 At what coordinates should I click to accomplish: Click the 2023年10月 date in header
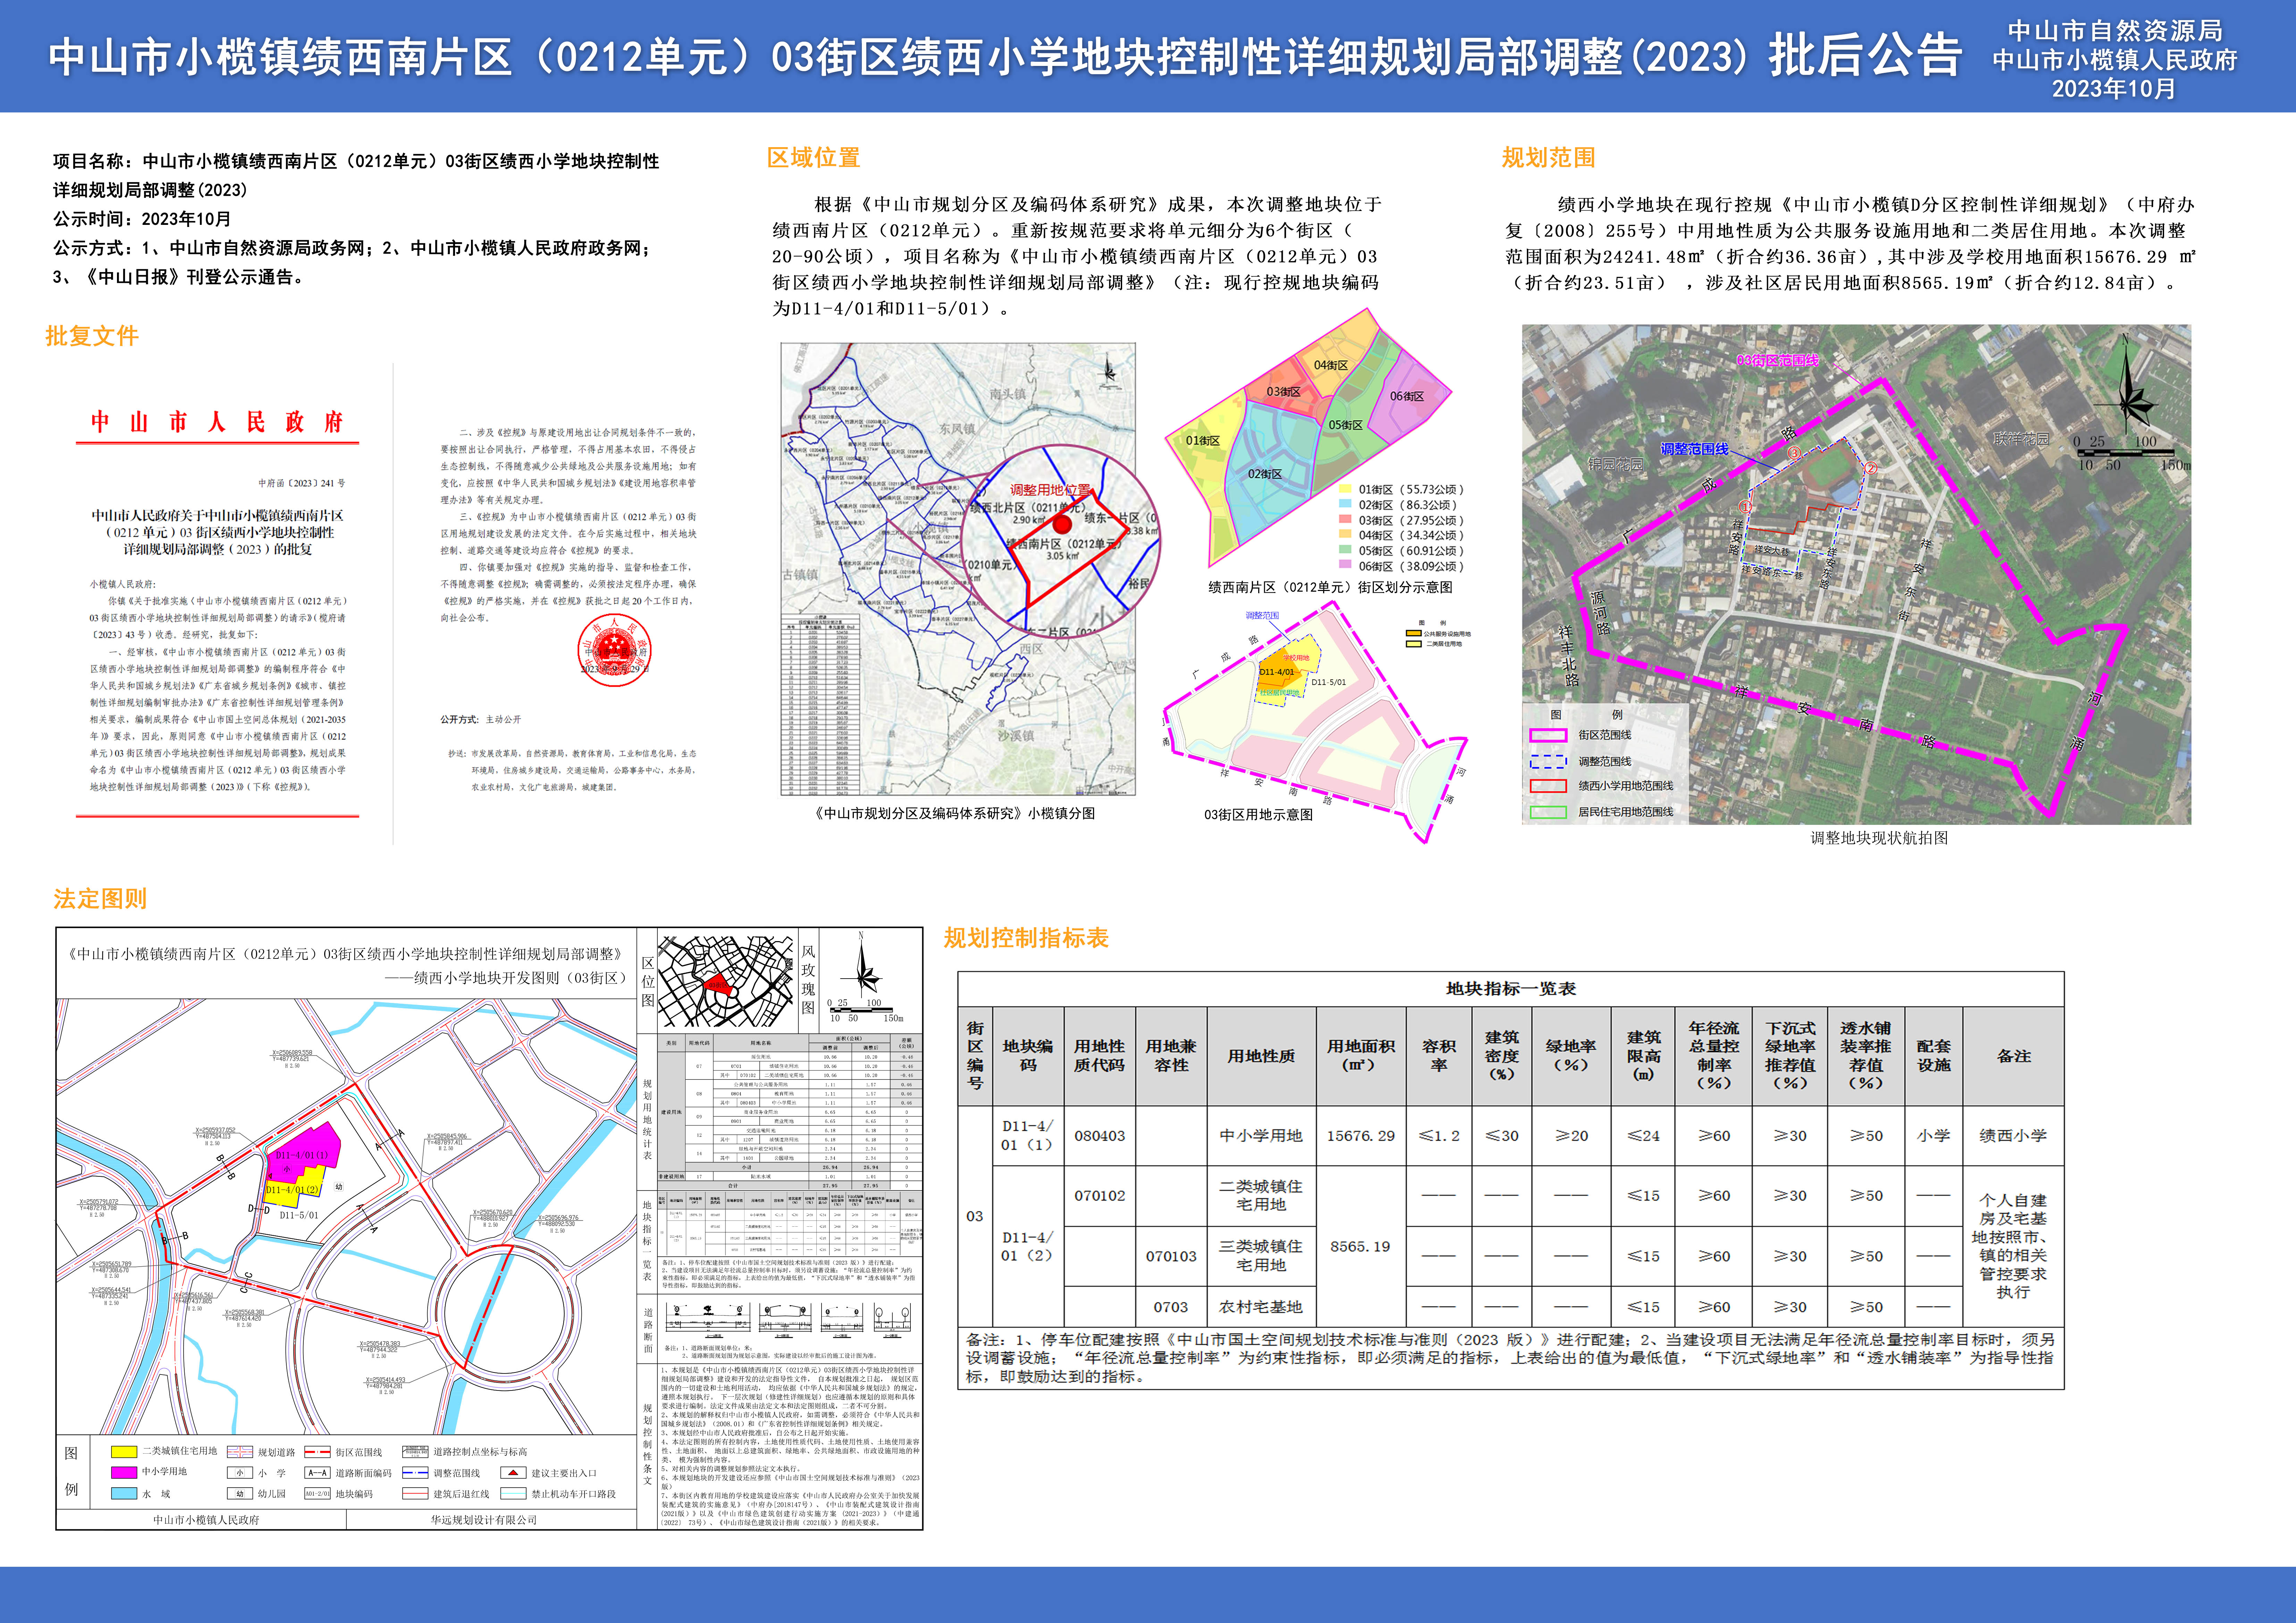pyautogui.click(x=2114, y=89)
